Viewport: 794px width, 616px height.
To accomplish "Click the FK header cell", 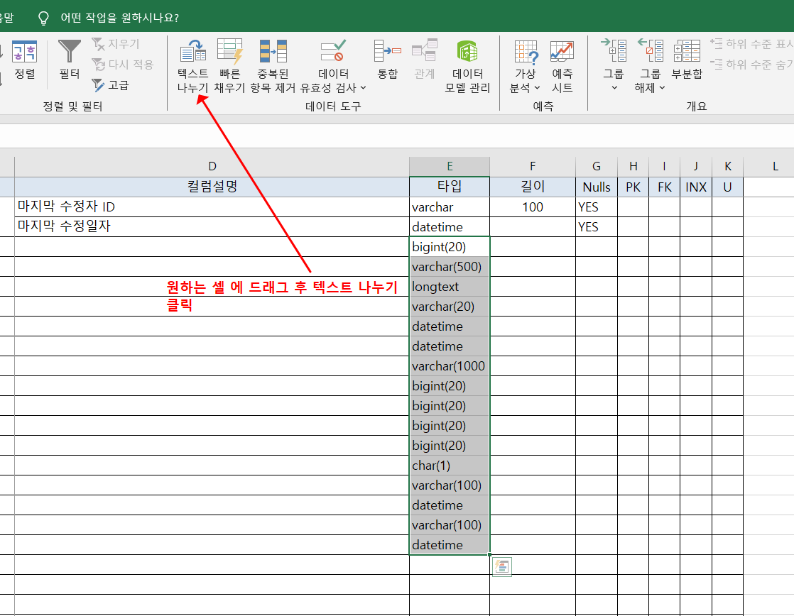I will (x=664, y=187).
